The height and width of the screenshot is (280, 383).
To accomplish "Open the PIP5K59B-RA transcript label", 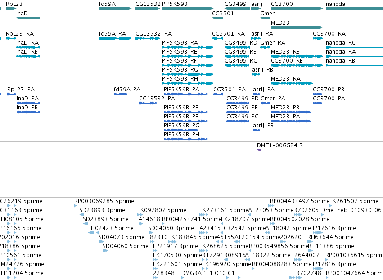I will point(180,43).
